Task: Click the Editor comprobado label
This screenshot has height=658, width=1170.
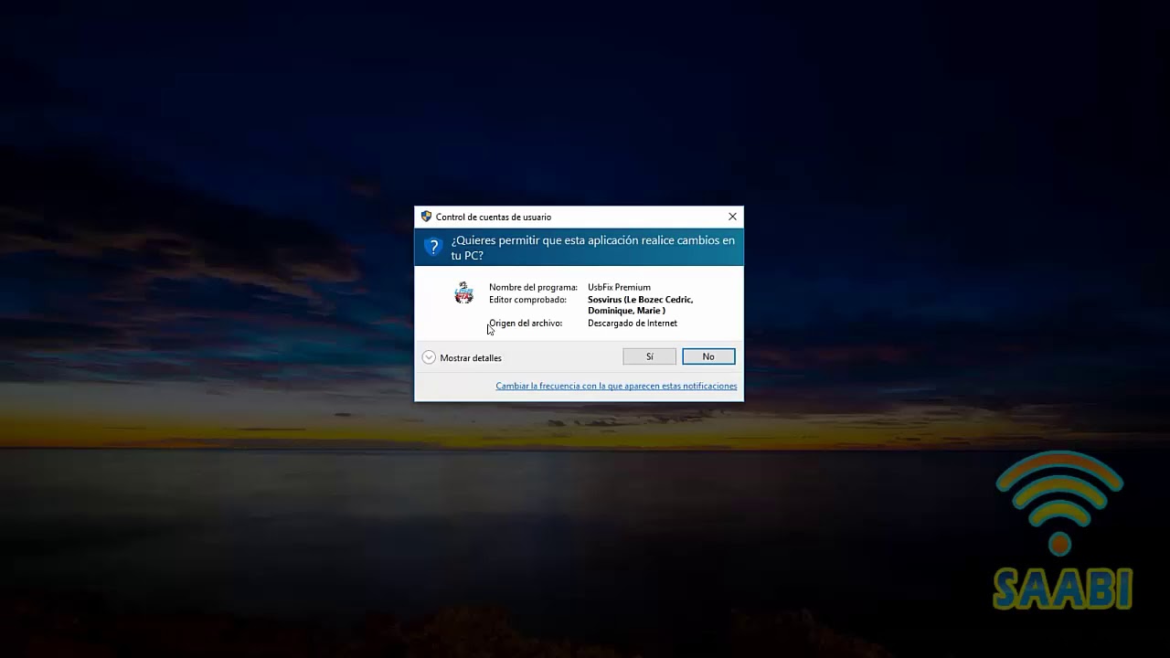Action: tap(527, 299)
